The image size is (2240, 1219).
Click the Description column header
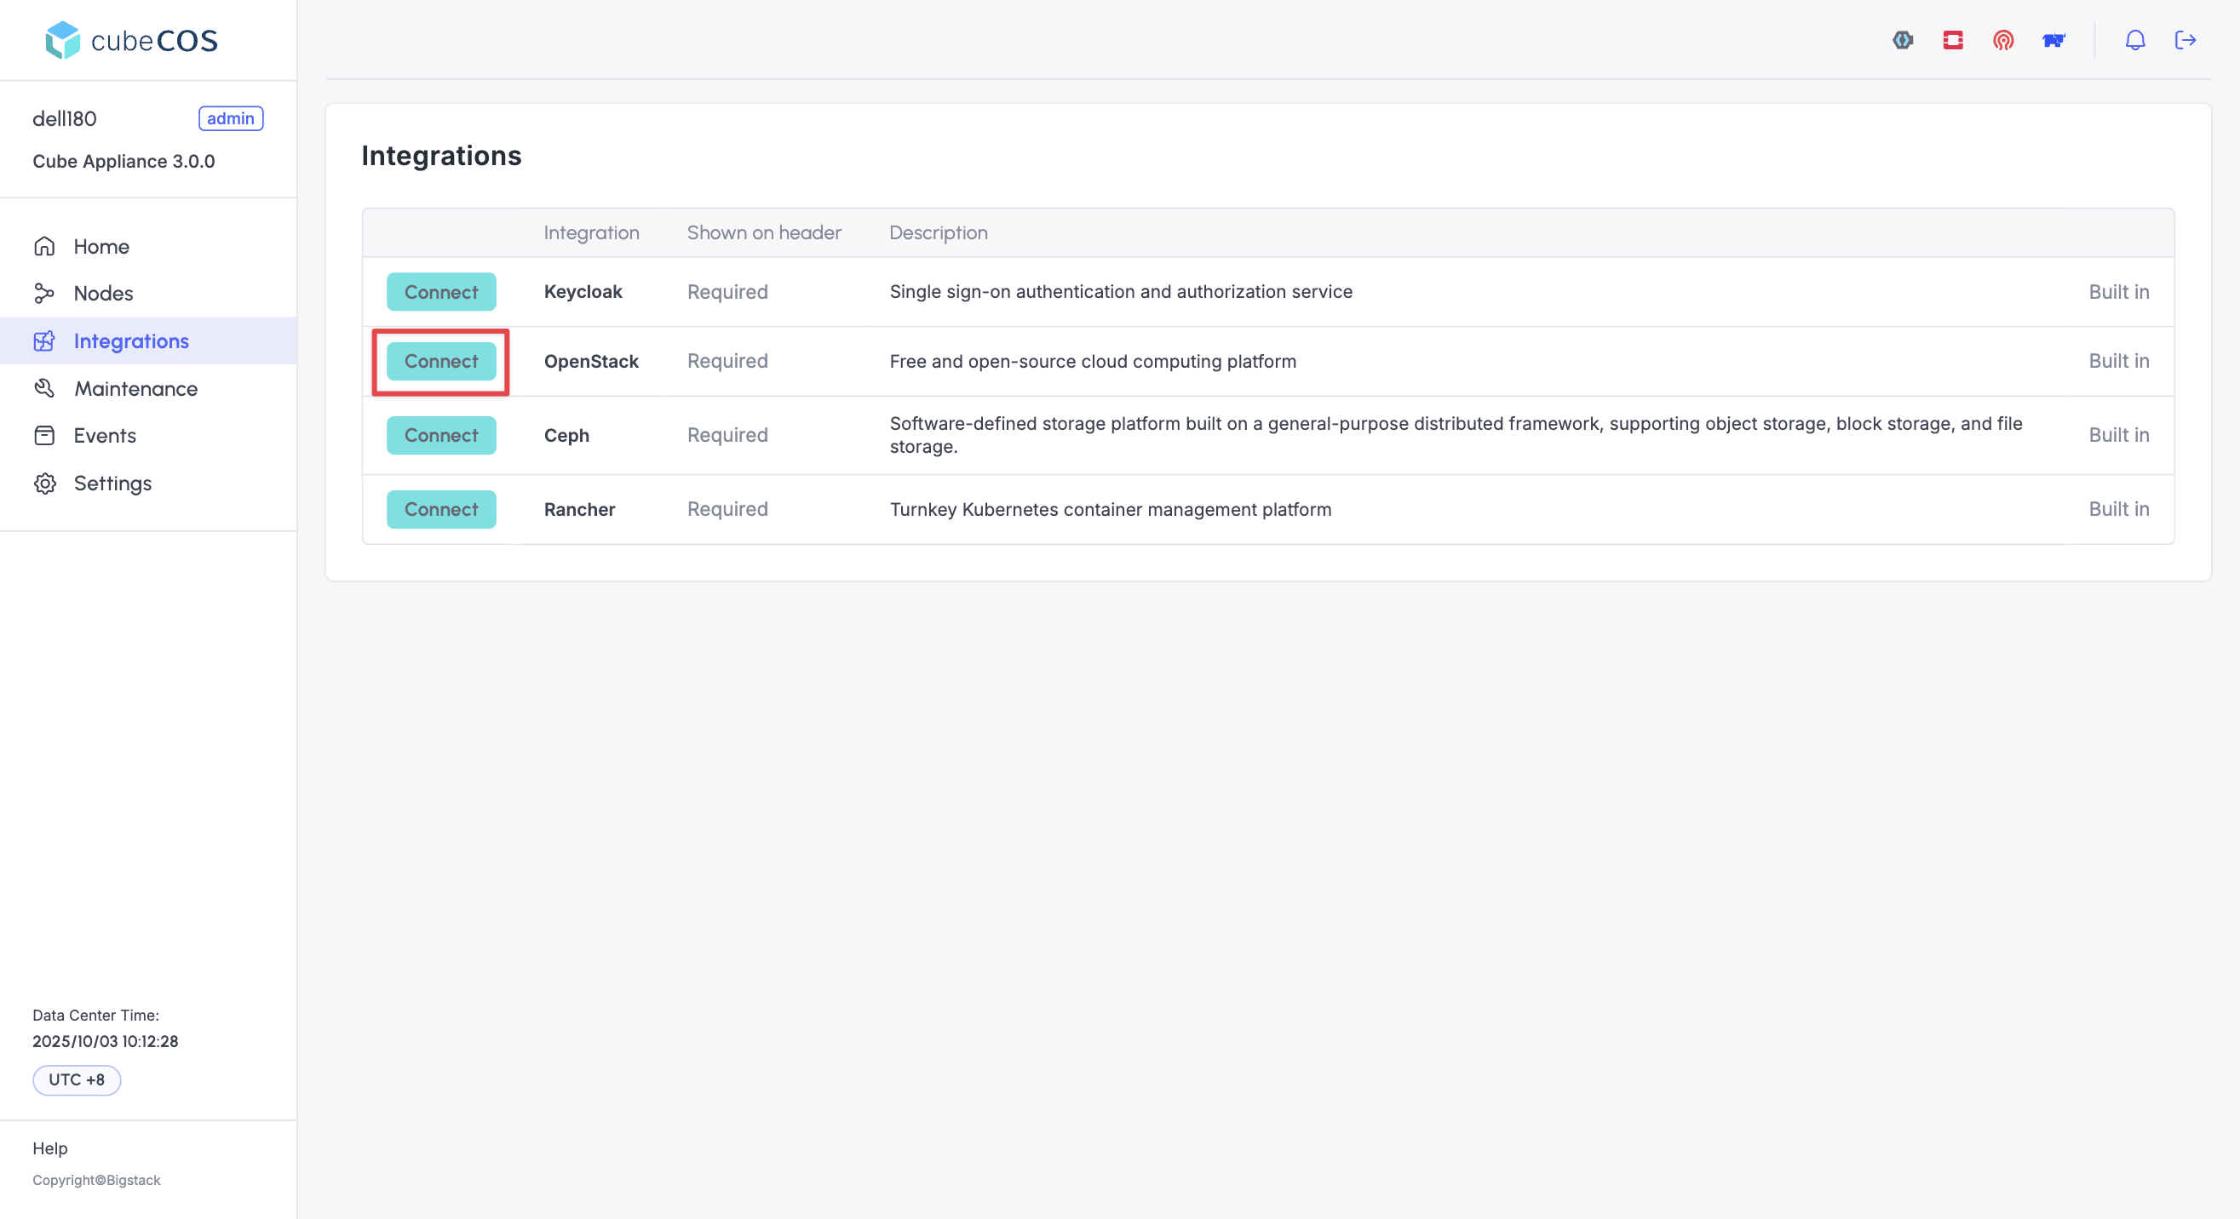(939, 233)
